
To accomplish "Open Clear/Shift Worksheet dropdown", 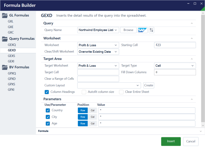I will (x=98, y=52).
